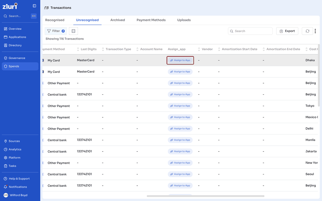Select the Unrecognised tab

click(x=87, y=20)
